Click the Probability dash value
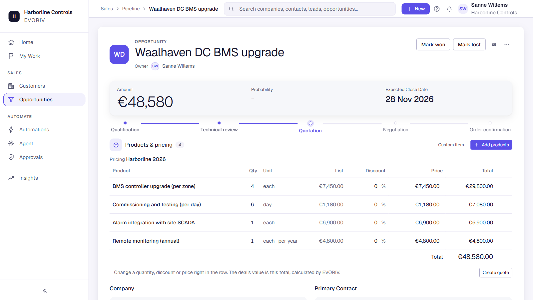Image resolution: width=533 pixels, height=300 pixels. pos(253,98)
